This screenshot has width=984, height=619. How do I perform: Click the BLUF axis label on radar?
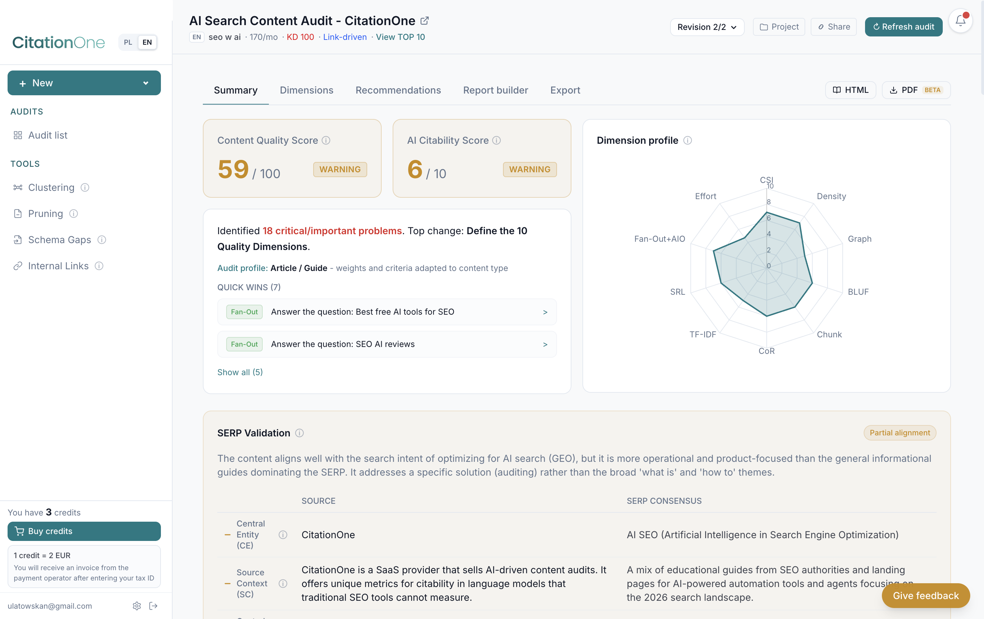(858, 292)
